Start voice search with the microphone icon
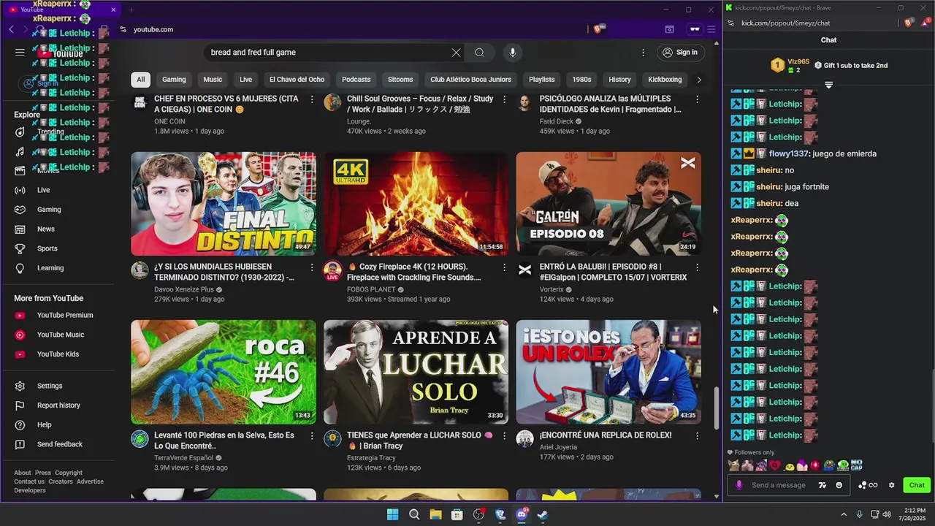Viewport: 935px width, 526px height. click(x=512, y=53)
